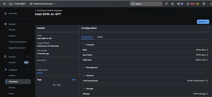This screenshot has height=97, width=212.
Task: Open Pools in the sidebar
Action: click(11, 94)
